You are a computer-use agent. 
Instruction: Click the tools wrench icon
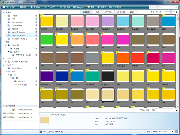tap(45, 7)
